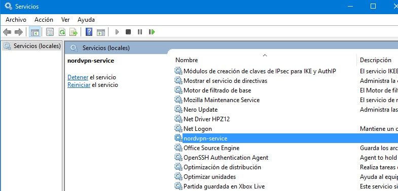Click the Servicios title bar app icon
398x191 pixels.
tap(9, 6)
